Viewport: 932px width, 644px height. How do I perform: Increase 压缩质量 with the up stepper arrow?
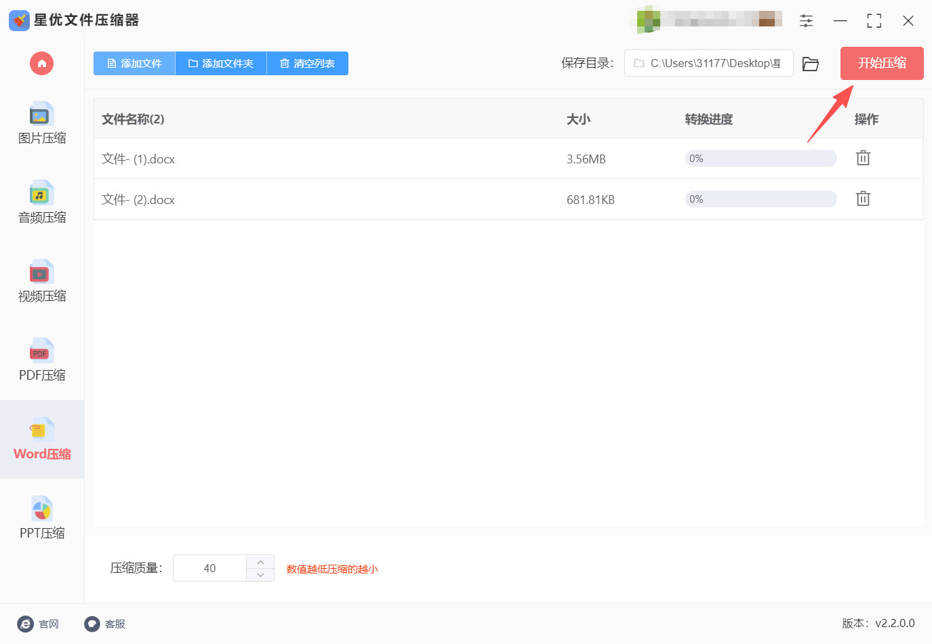(260, 561)
